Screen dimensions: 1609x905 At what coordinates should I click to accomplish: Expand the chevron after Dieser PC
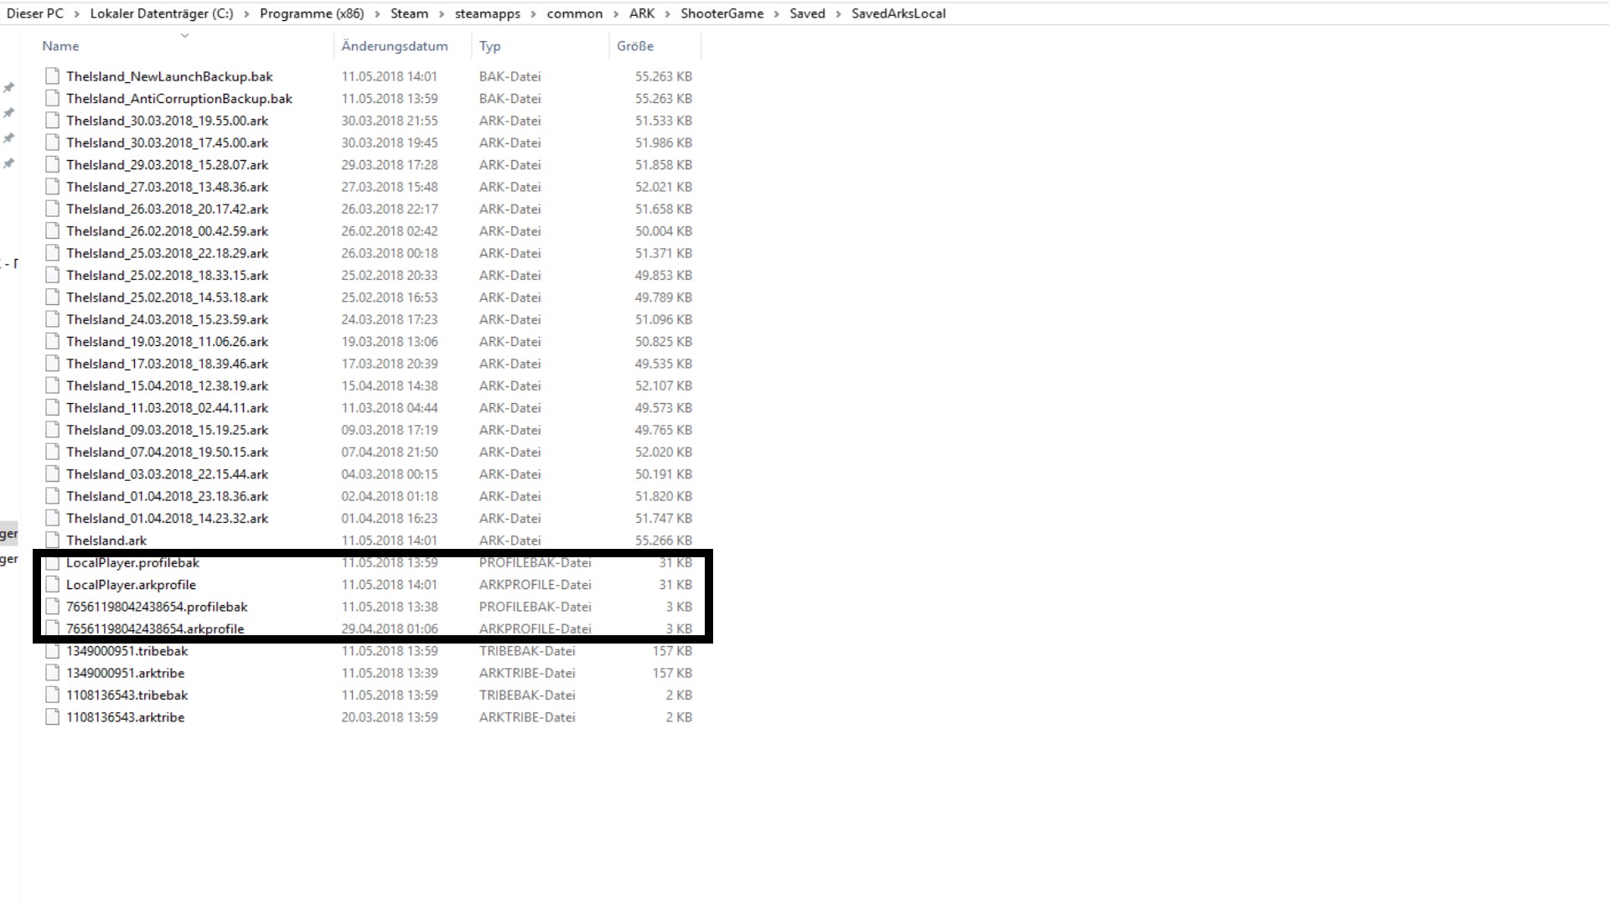point(77,14)
